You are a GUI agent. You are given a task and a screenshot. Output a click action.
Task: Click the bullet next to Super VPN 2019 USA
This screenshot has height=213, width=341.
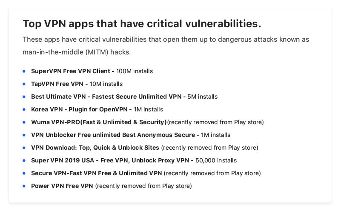pos(24,161)
